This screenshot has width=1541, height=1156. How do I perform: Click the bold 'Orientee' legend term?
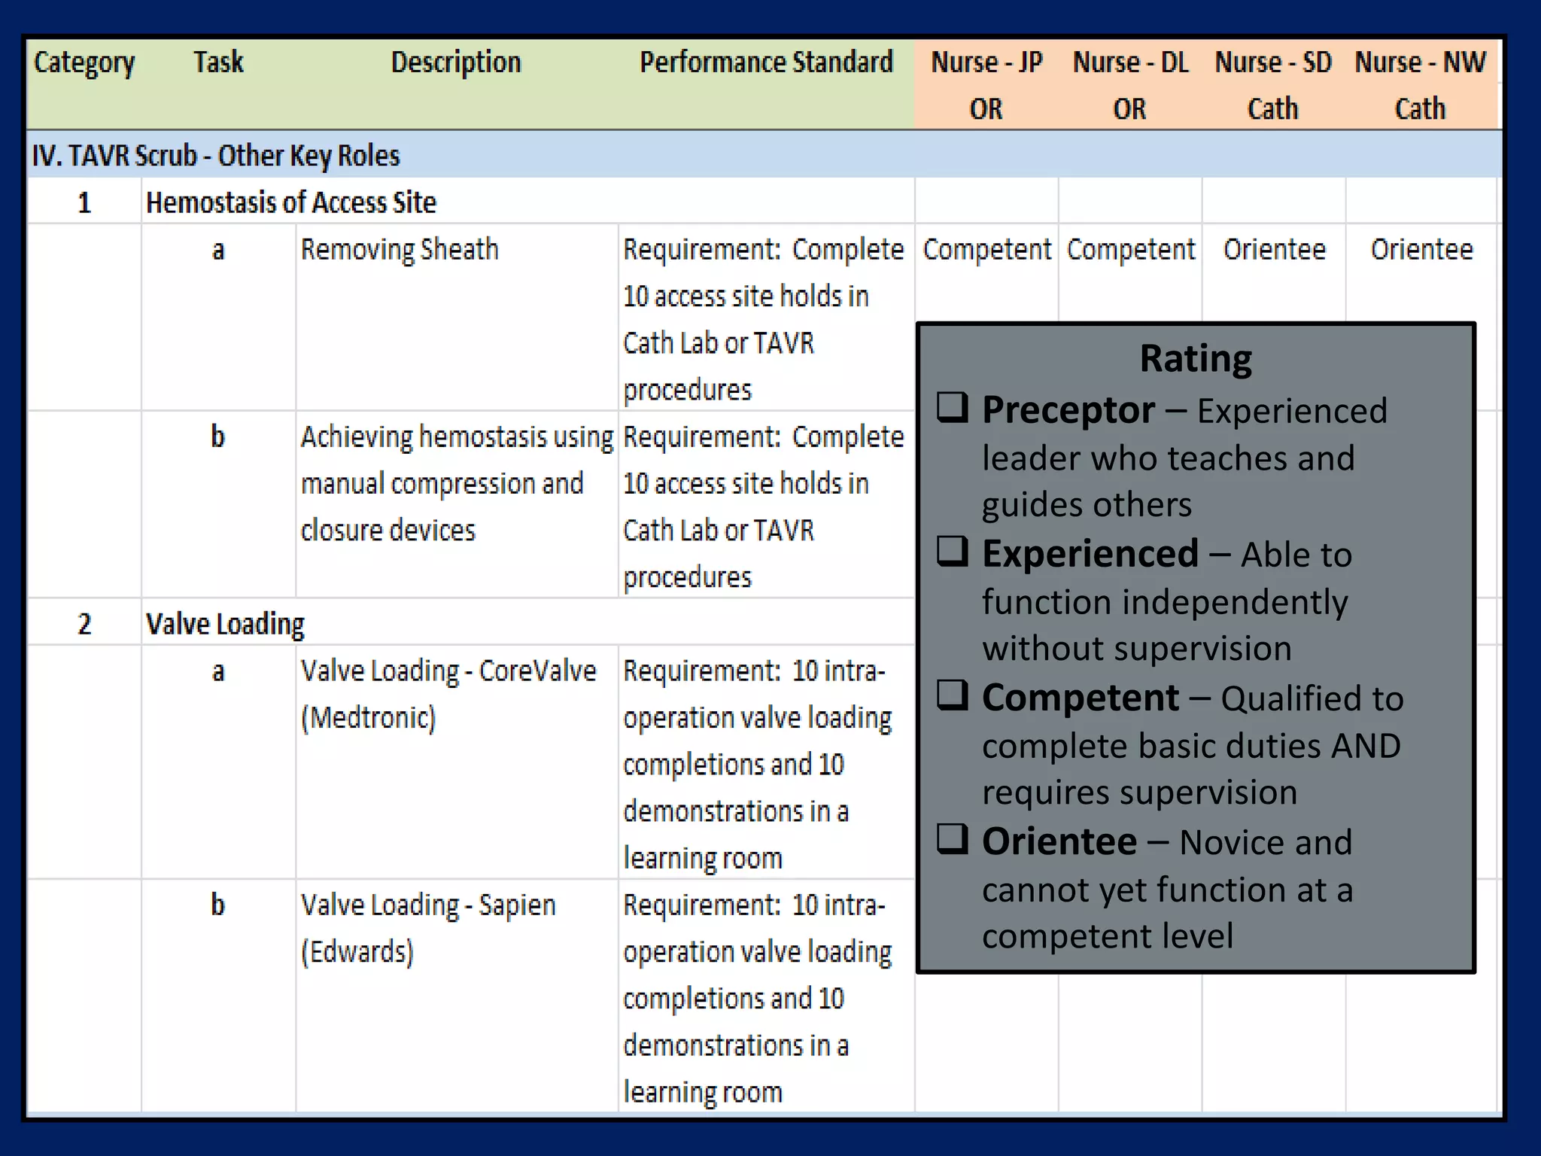pos(1059,841)
